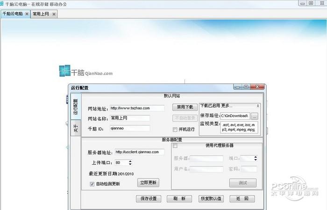Click the 最近更新日期 2/01/2010 text
Screen dimensions: 327x210
pos(111,174)
